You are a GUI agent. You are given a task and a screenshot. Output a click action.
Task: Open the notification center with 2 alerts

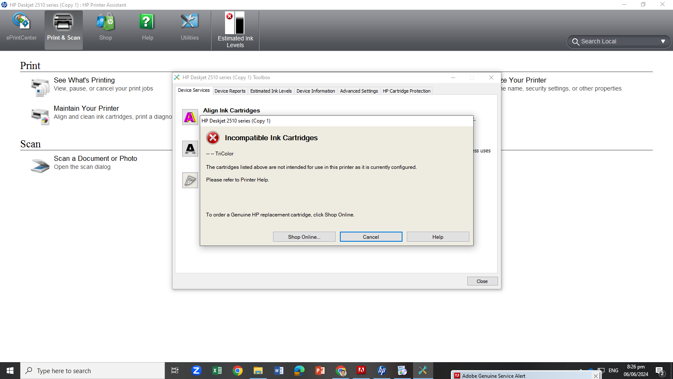click(660, 371)
